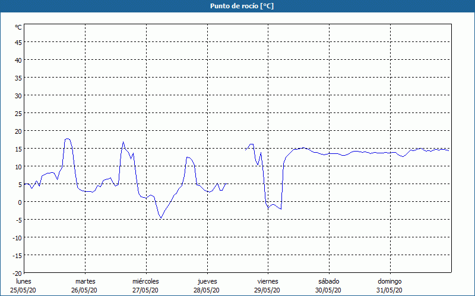Select the 'domingo' day label
The image size is (475, 296).
click(389, 281)
